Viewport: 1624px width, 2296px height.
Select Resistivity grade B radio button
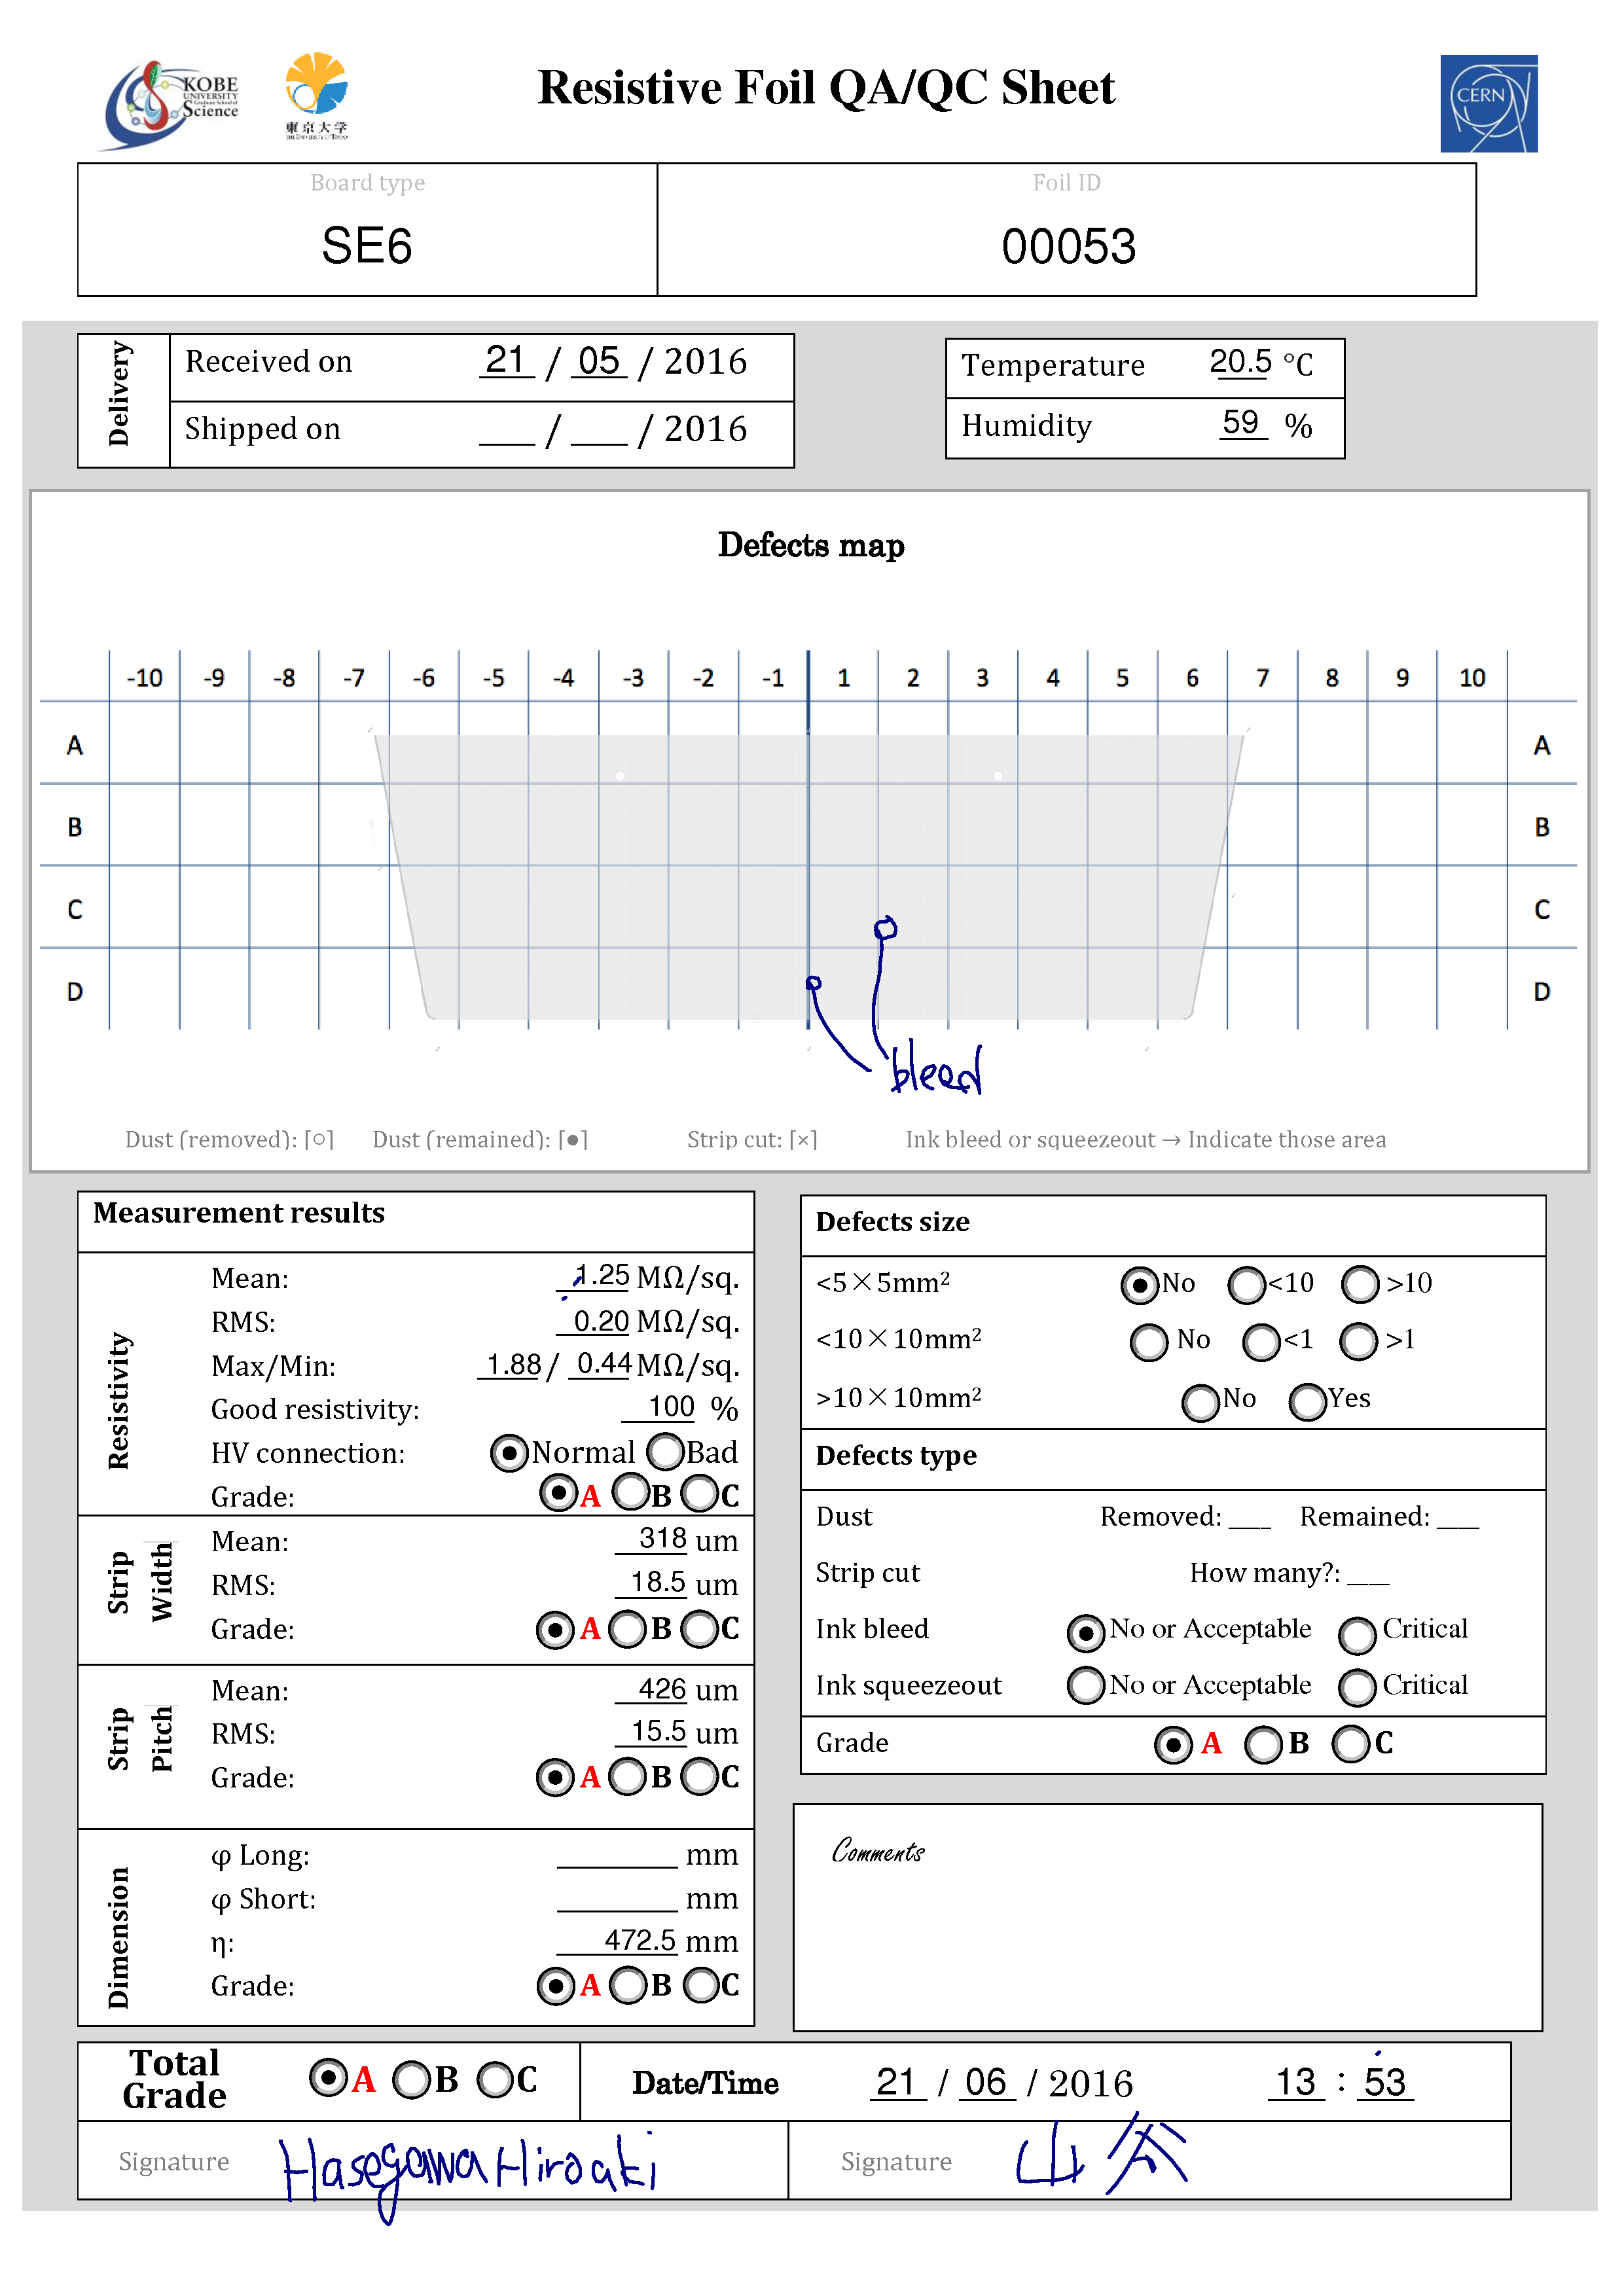pyautogui.click(x=631, y=1493)
